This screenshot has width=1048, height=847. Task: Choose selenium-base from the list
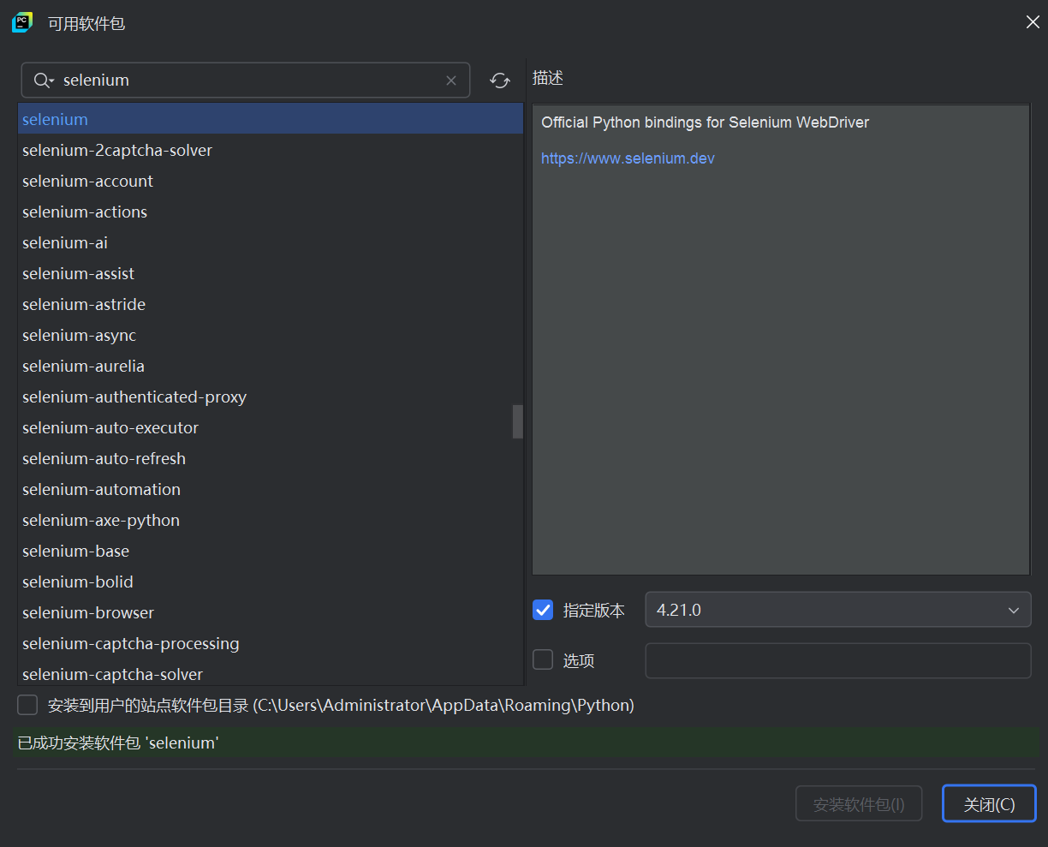[x=271, y=551]
